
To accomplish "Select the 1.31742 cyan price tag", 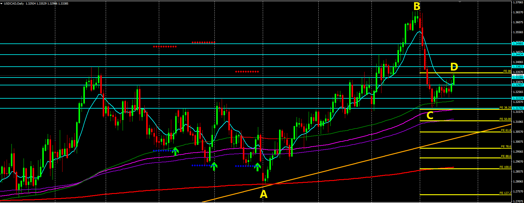I will point(518,108).
